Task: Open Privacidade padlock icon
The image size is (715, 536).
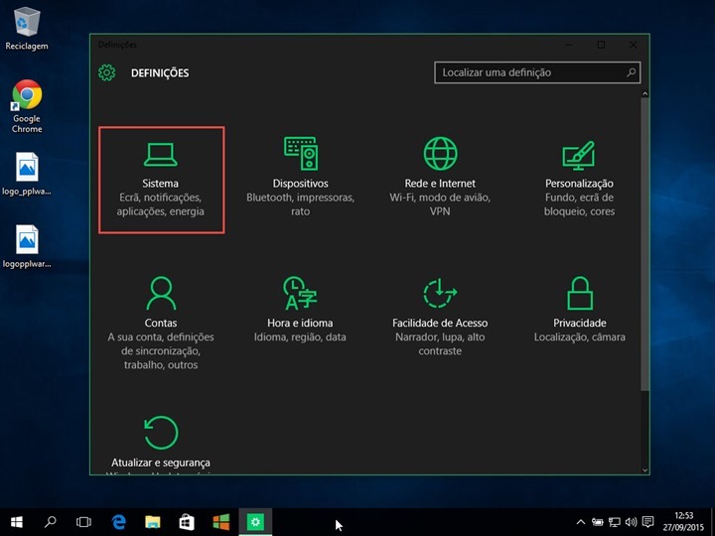Action: 579,293
